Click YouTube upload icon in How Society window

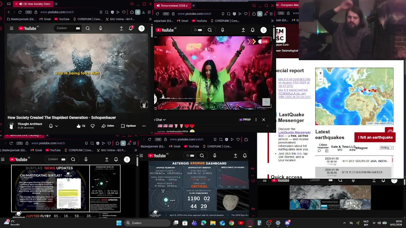coord(121,28)
